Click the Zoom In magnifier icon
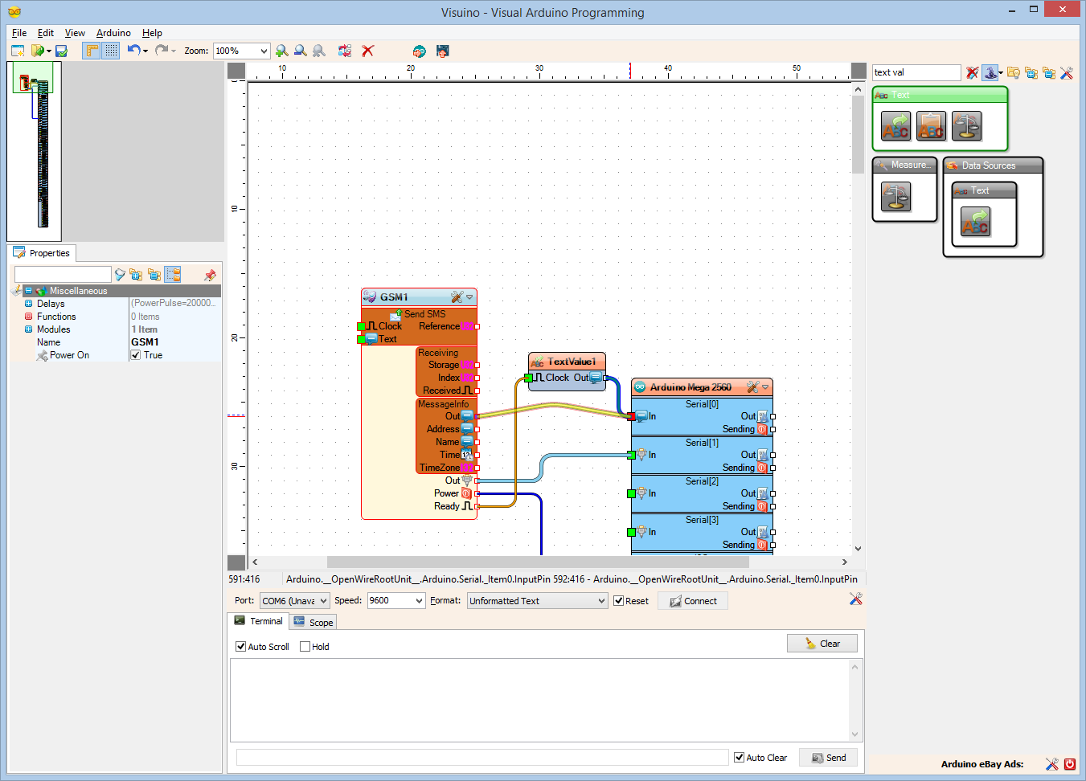The image size is (1086, 781). tap(281, 51)
